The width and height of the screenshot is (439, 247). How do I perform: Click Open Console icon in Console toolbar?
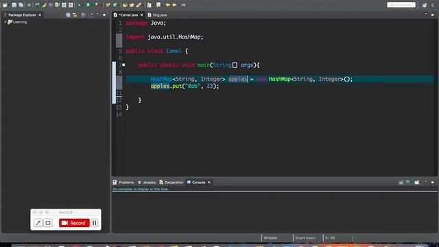tap(417, 183)
